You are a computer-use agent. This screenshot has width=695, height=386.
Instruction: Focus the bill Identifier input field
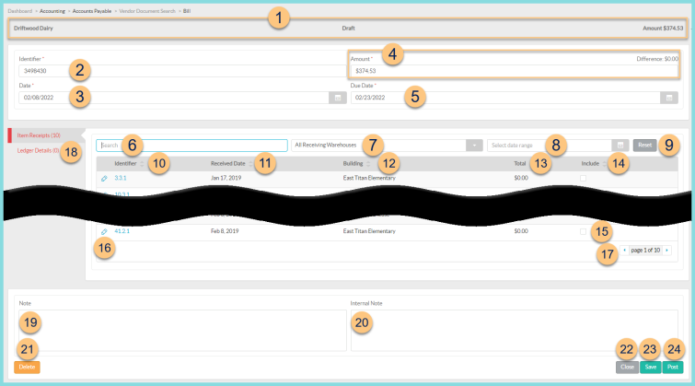182,71
